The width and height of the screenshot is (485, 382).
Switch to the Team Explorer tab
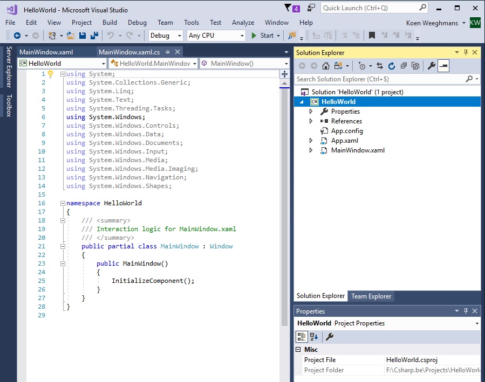coord(371,296)
